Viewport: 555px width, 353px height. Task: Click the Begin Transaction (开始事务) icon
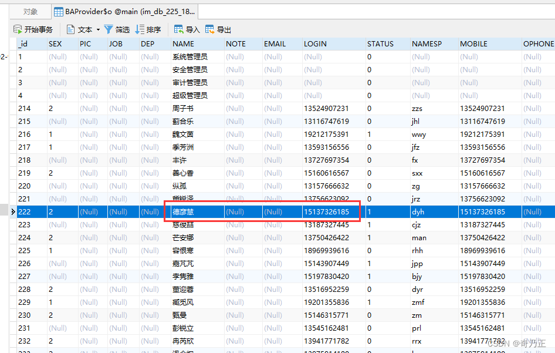(18, 29)
